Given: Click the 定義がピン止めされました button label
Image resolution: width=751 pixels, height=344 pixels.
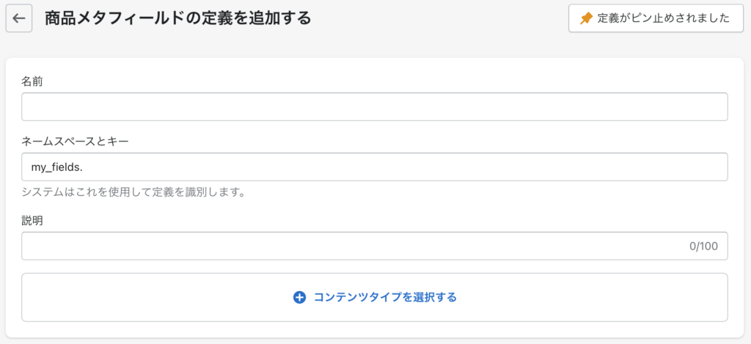Looking at the screenshot, I should [x=664, y=18].
